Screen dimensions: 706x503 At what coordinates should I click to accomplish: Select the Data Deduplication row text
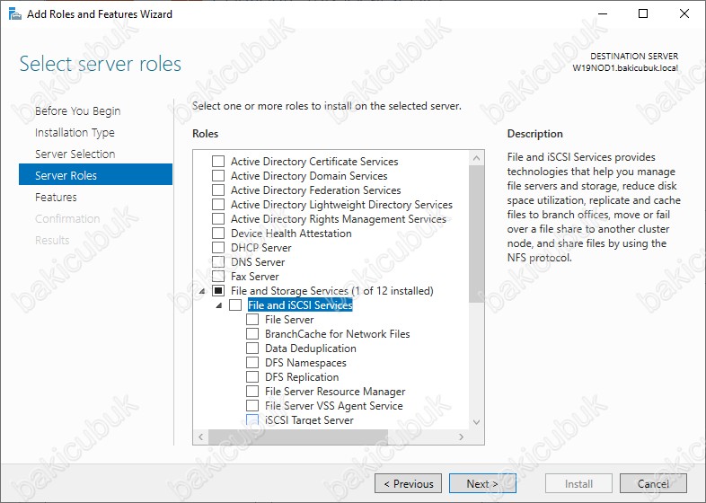311,349
